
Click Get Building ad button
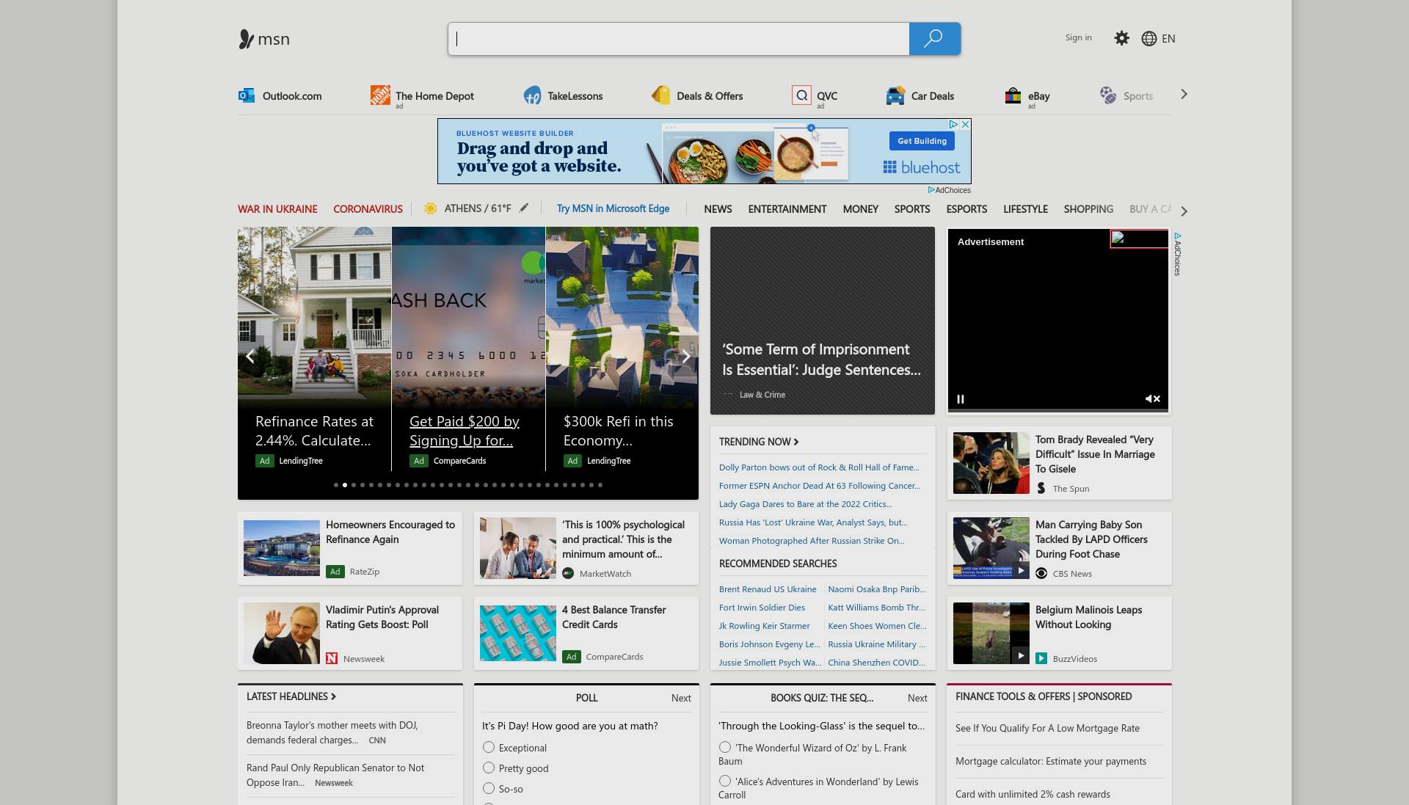[922, 141]
